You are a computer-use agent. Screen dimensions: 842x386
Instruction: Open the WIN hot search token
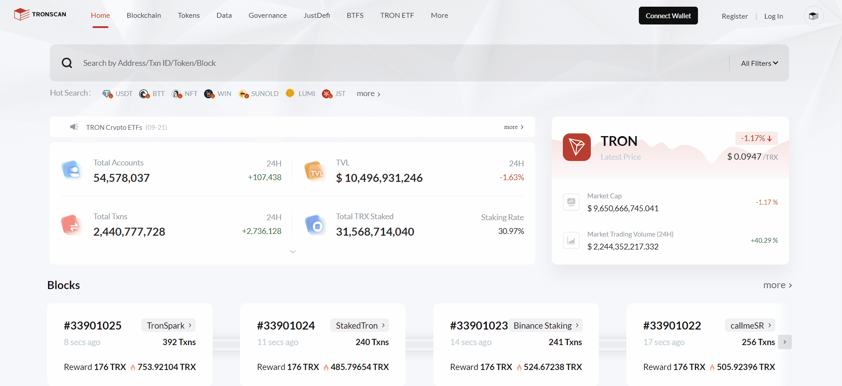(x=217, y=94)
